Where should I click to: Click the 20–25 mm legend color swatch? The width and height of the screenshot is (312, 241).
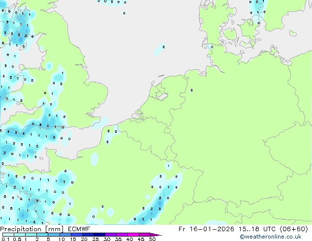[x=88, y=235]
